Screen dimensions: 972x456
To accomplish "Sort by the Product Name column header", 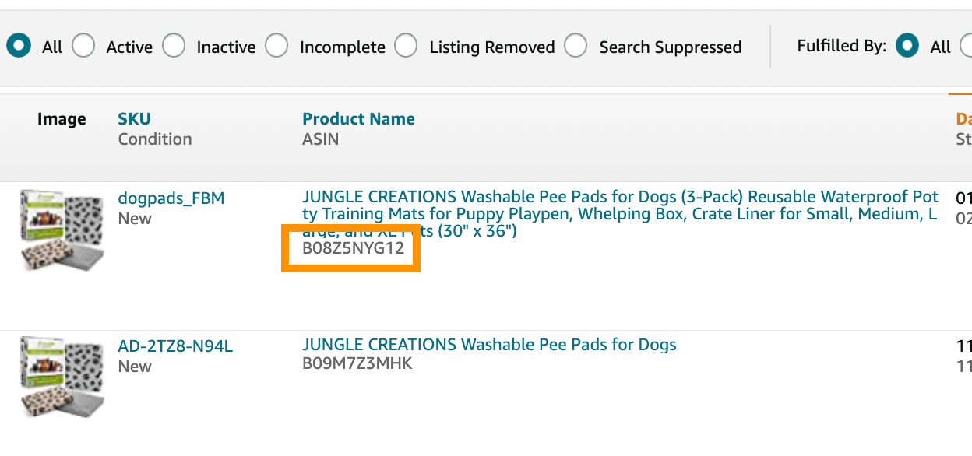I will click(x=358, y=119).
